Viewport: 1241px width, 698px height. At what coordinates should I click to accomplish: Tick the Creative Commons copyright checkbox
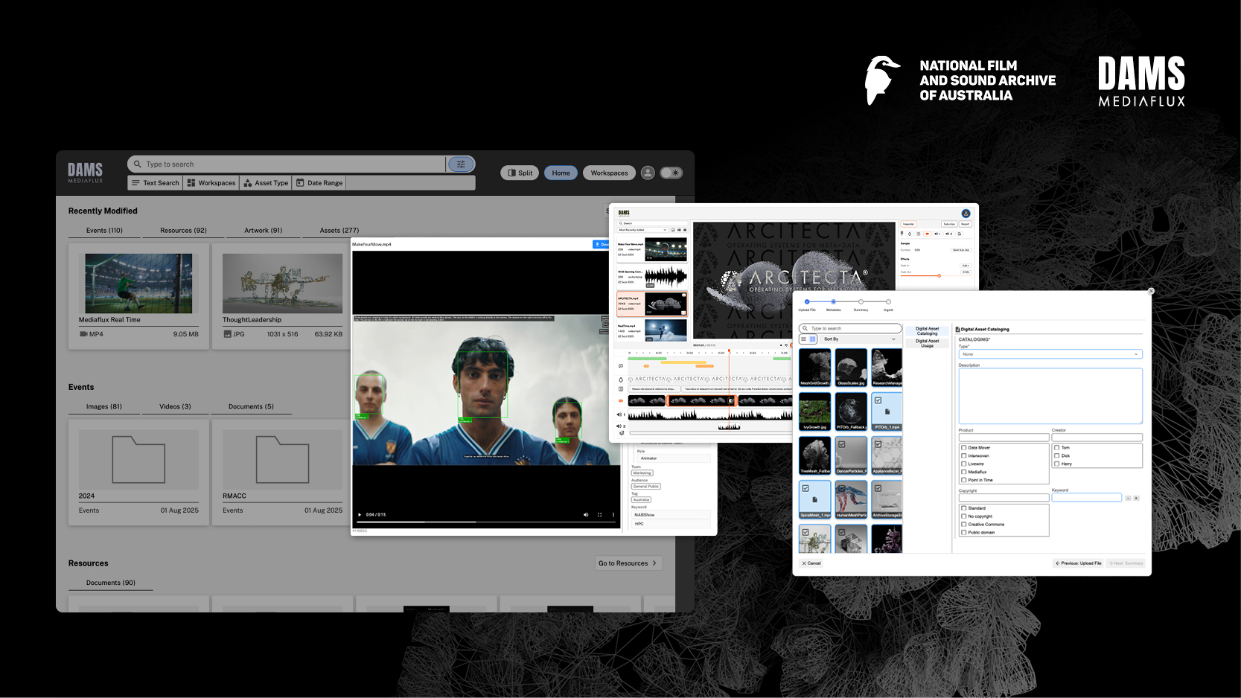pos(964,525)
